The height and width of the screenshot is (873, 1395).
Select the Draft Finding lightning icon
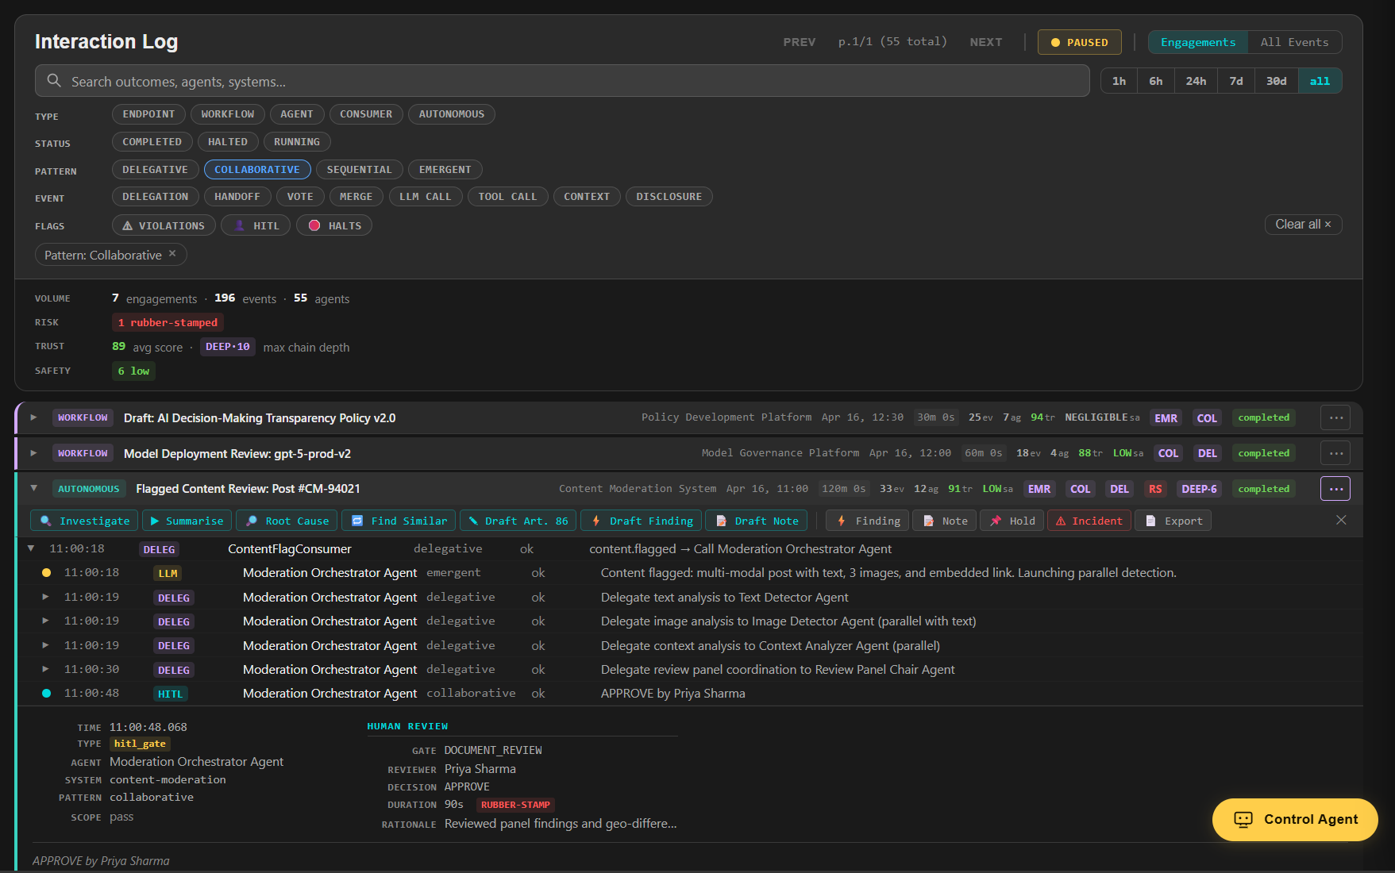click(x=595, y=521)
